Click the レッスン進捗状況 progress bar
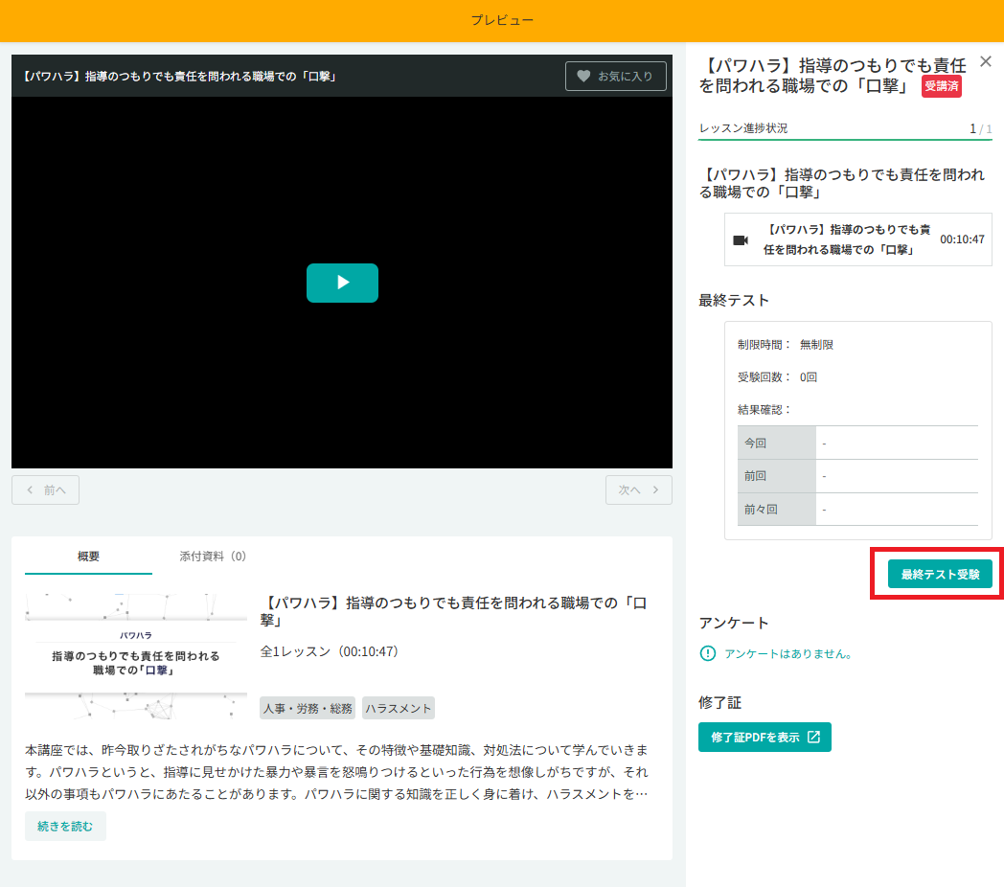The width and height of the screenshot is (1004, 887). 845,139
